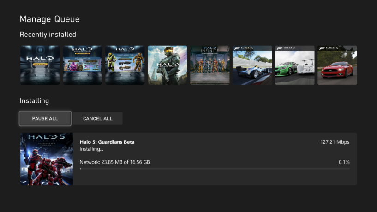Open Forza 5 tile with green and white cars
377x212 pixels.
click(295, 65)
